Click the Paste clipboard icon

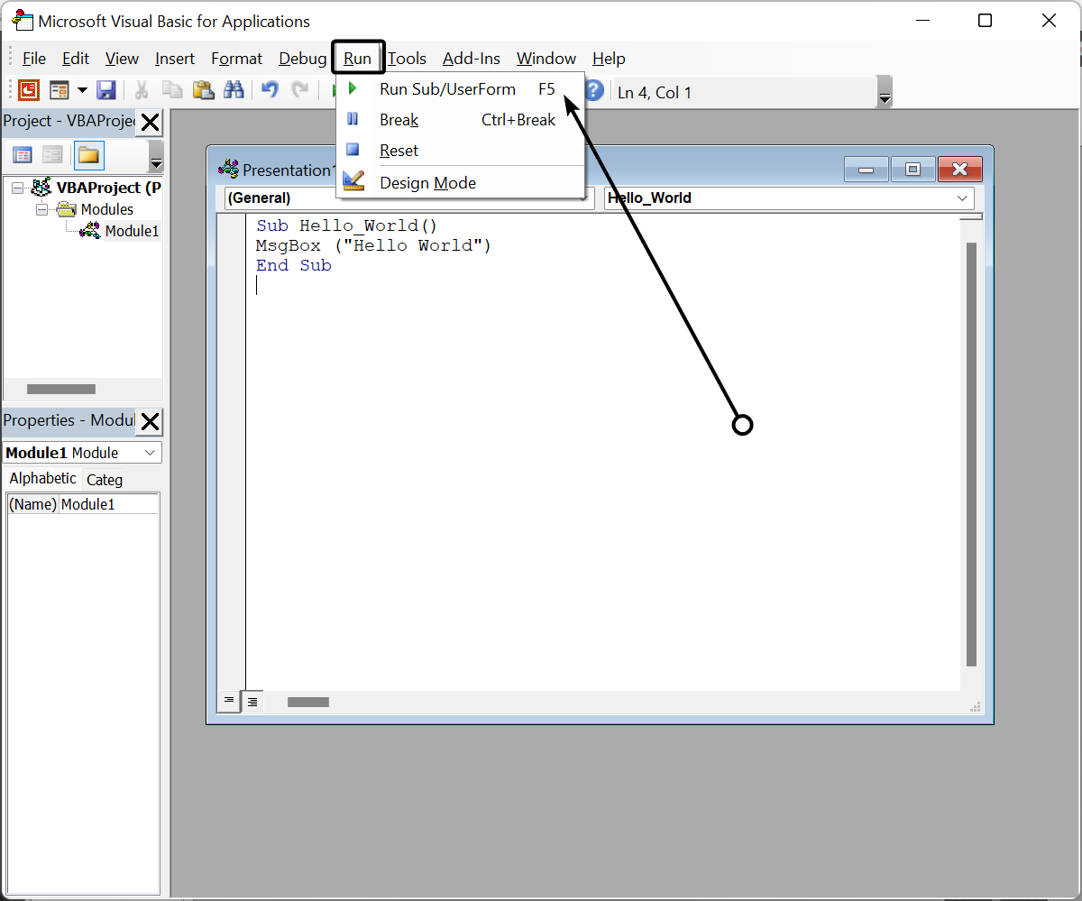pos(203,90)
